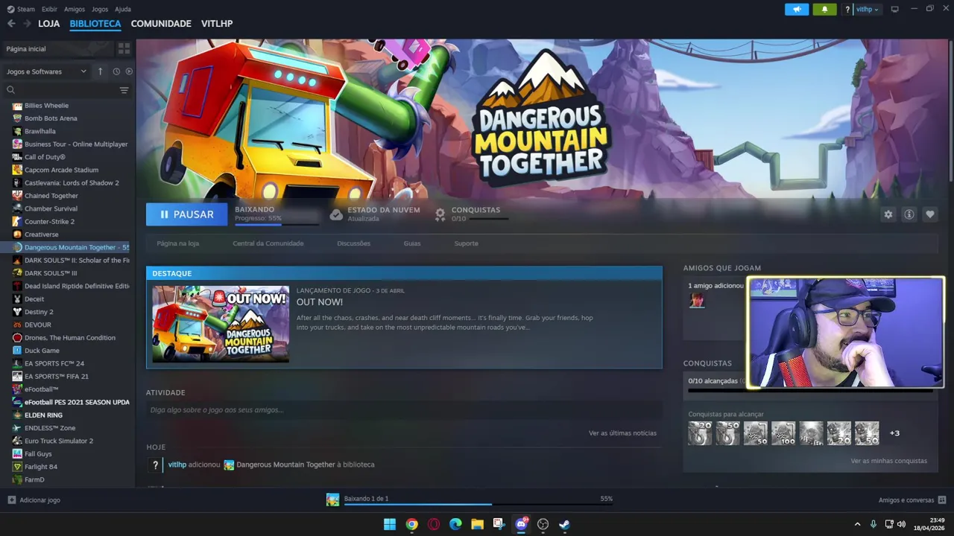This screenshot has width=954, height=536.
Task: Open Discord from taskbar
Action: (x=521, y=524)
